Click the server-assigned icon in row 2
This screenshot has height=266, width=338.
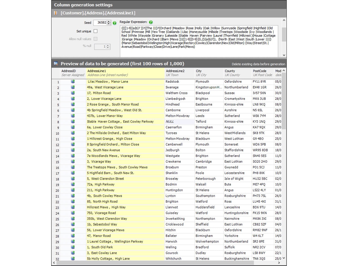click(73, 87)
